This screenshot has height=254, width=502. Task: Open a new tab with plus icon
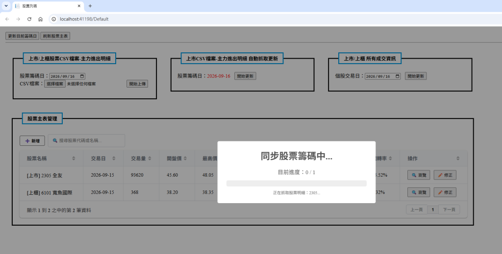pos(90,6)
